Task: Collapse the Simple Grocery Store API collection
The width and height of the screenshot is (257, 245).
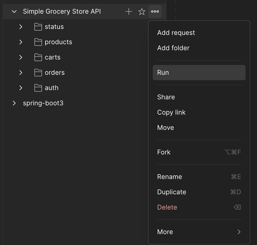Action: click(x=14, y=11)
